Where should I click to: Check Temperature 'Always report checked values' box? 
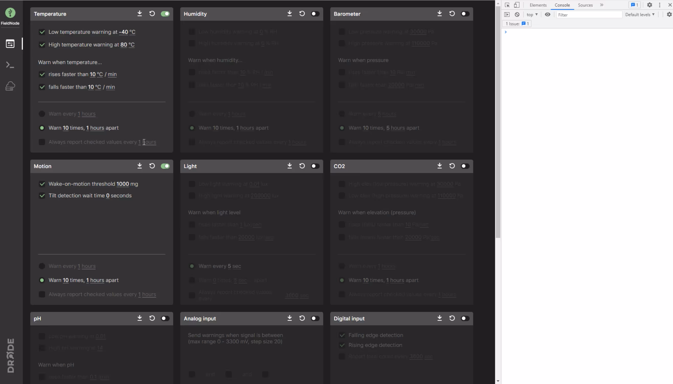42,142
